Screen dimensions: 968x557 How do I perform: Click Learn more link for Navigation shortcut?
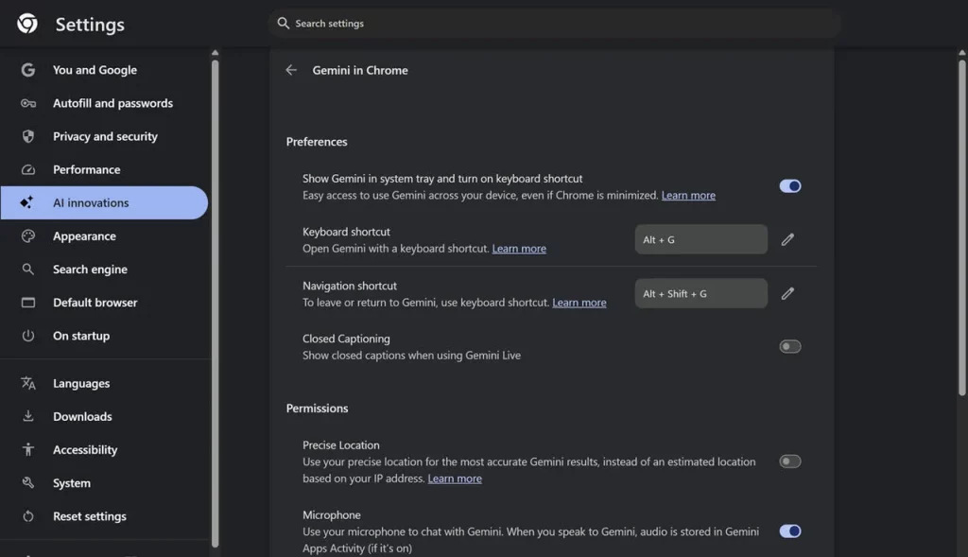pos(579,303)
